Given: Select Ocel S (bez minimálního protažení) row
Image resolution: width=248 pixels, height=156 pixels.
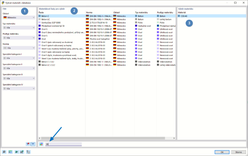Looking at the screenshot, I should click(x=107, y=32).
